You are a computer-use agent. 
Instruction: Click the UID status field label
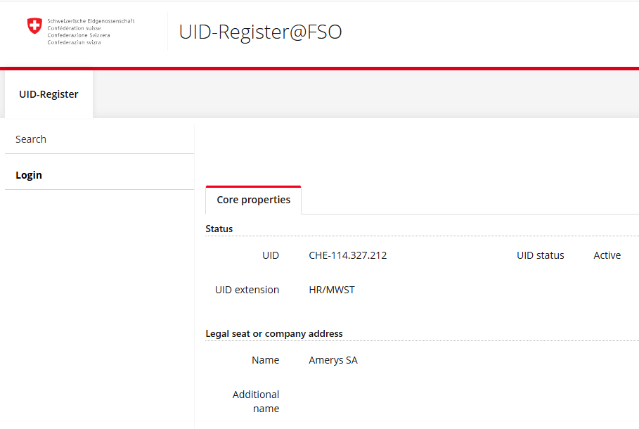[x=540, y=255]
